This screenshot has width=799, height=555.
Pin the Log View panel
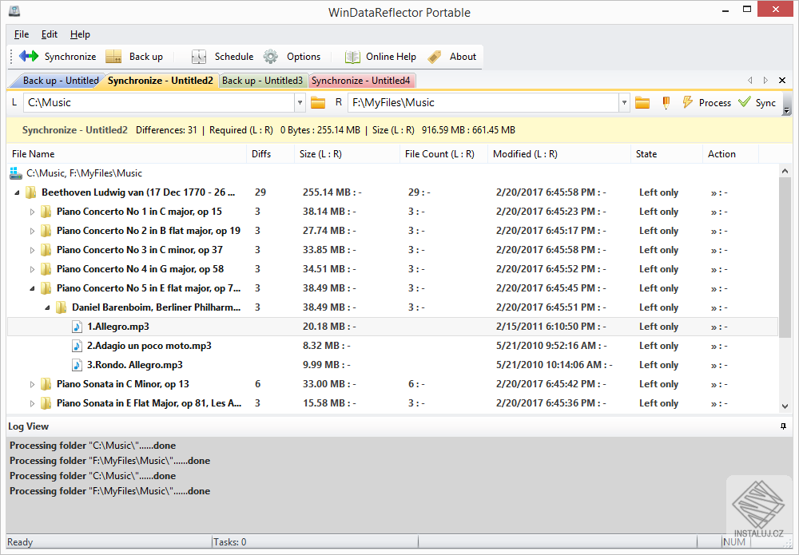click(784, 426)
